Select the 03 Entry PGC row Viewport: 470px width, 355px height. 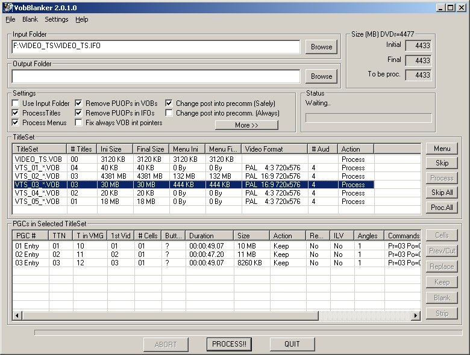tap(217, 263)
